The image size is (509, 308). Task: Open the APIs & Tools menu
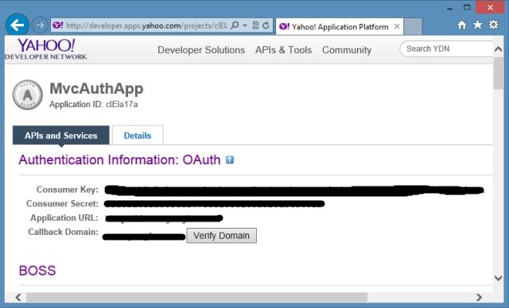coord(283,50)
